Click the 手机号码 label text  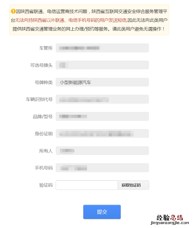point(44,168)
